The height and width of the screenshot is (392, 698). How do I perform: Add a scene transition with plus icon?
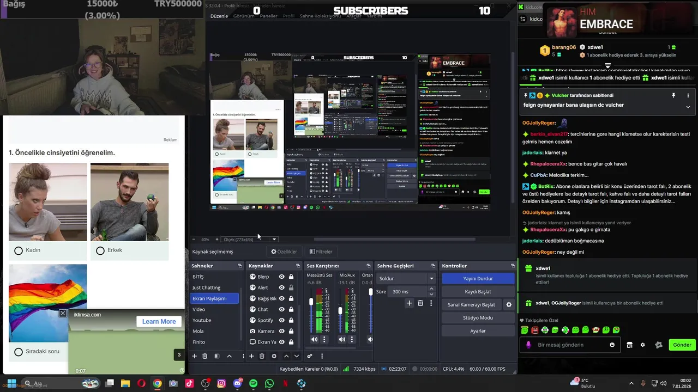click(409, 303)
